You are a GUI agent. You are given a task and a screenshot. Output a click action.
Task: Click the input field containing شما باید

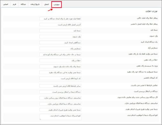click(x=60, y=31)
